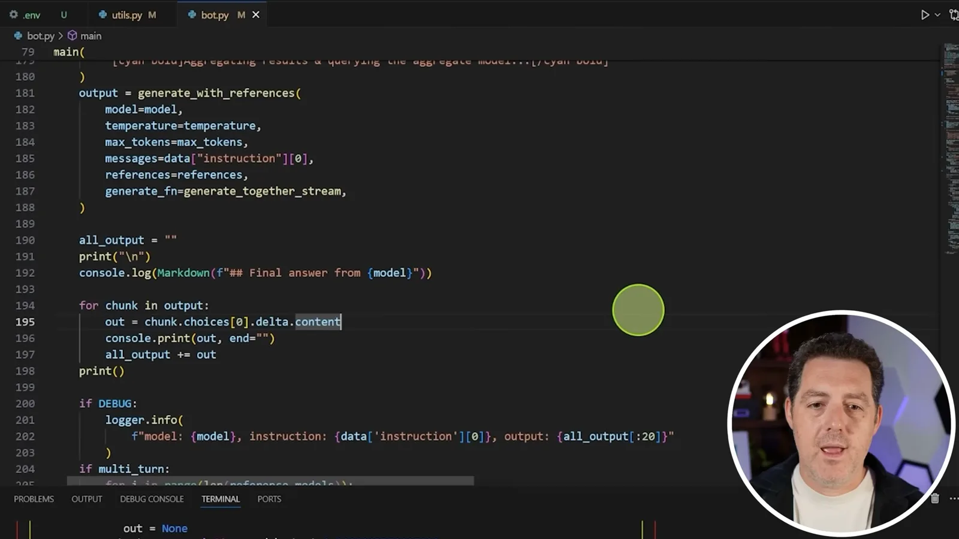The height and width of the screenshot is (539, 959).
Task: Open the run options dropdown arrow
Action: click(x=937, y=14)
